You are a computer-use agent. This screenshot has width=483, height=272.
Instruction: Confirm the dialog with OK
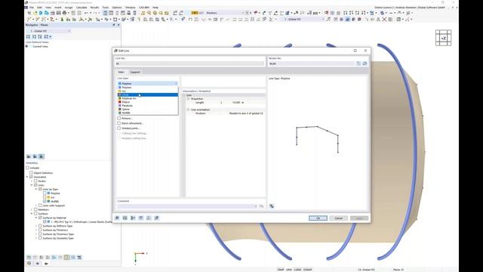(x=318, y=218)
